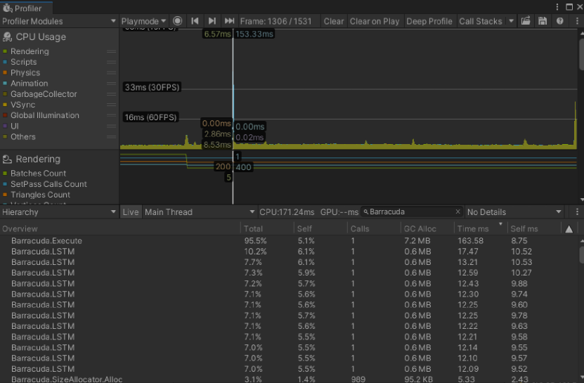
Task: Open the Playmode target dropdown
Action: coord(144,21)
